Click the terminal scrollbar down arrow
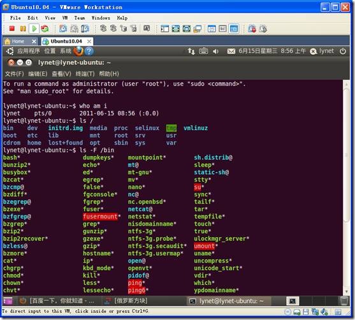This screenshot has height=320, width=355. click(346, 292)
